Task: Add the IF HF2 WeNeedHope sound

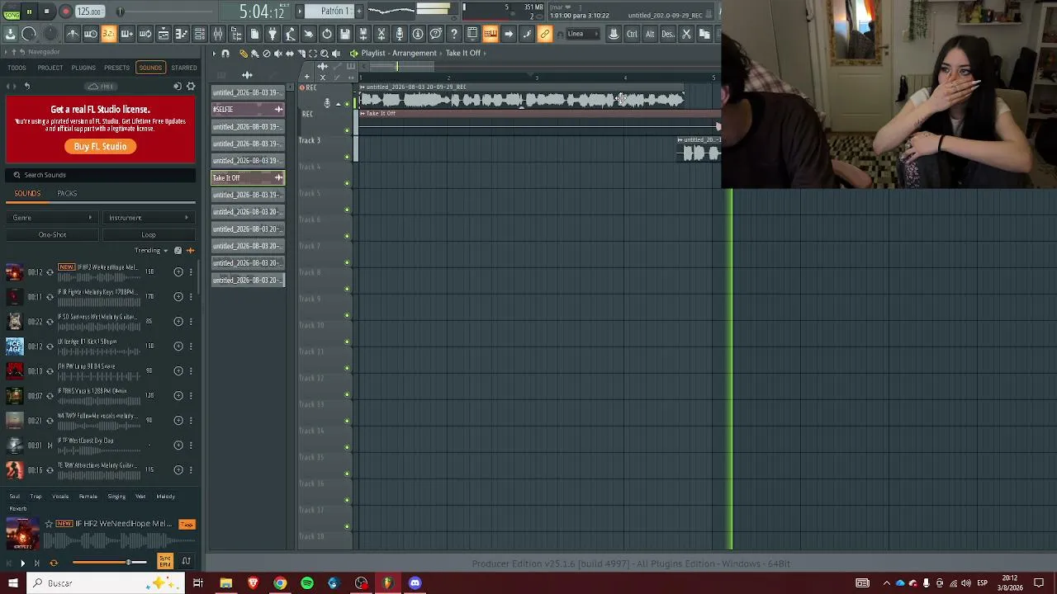Action: 178,272
